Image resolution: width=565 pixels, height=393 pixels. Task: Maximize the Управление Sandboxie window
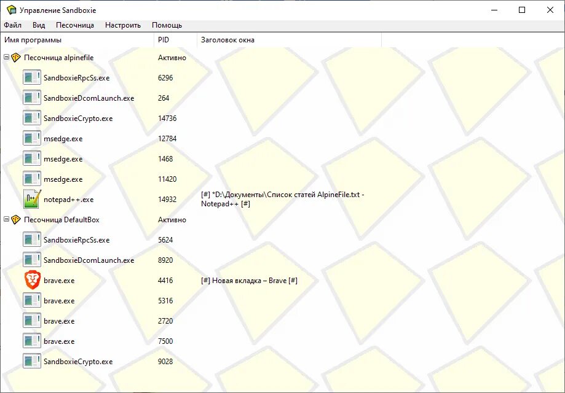pos(522,10)
